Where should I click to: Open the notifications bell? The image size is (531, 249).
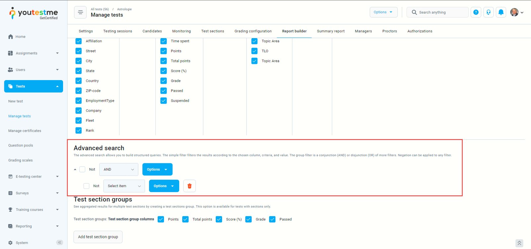click(x=501, y=12)
